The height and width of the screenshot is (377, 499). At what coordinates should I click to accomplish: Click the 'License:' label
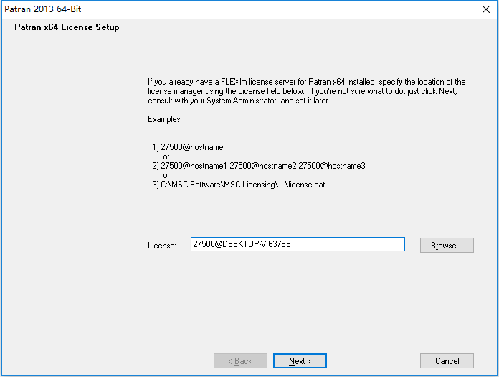click(161, 246)
